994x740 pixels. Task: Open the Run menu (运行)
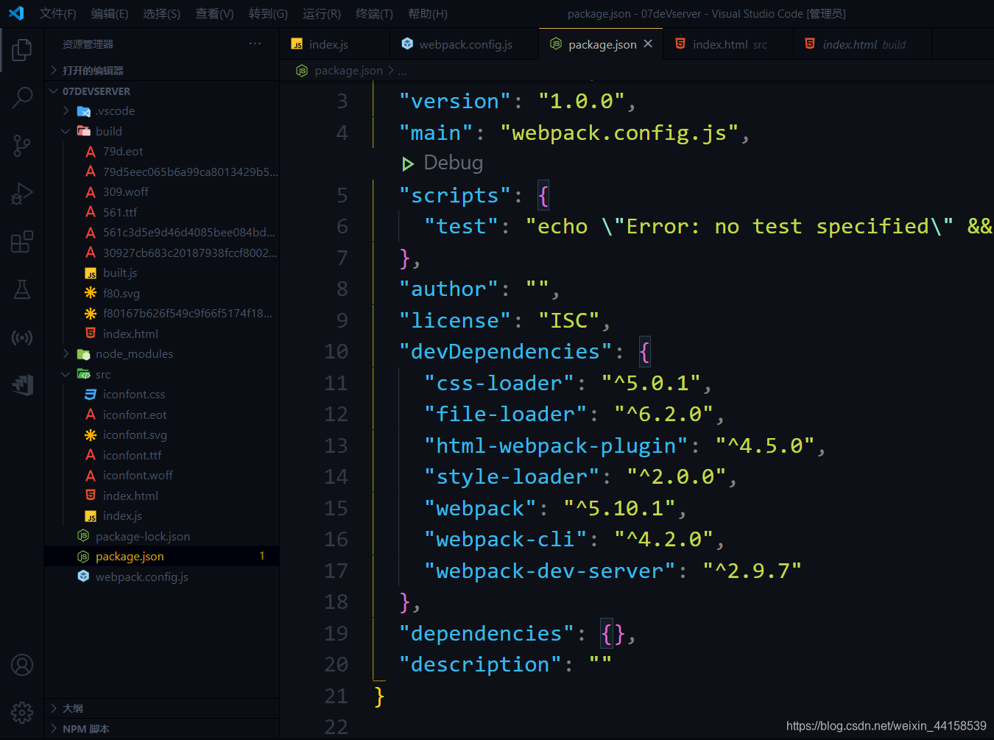[x=322, y=13]
